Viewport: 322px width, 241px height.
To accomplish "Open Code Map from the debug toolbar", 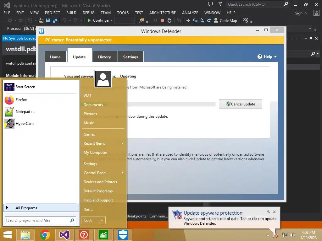I will pos(225,20).
